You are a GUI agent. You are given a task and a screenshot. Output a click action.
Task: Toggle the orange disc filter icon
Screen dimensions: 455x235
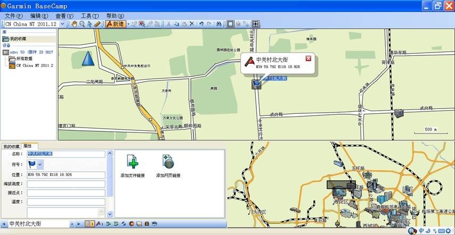132,224
